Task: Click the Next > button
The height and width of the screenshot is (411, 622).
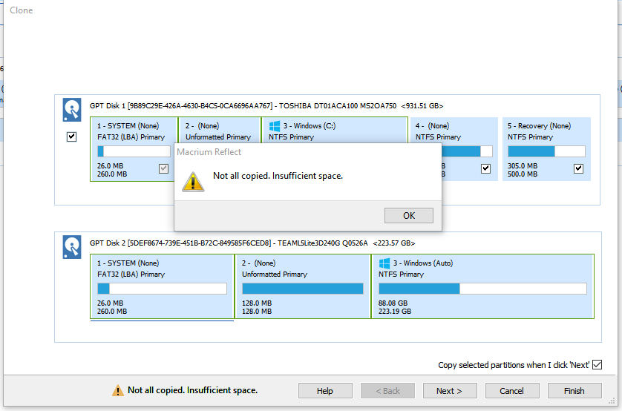Action: 450,391
